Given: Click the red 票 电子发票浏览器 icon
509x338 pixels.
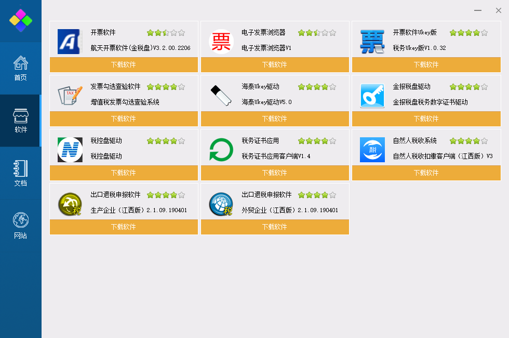Looking at the screenshot, I should 221,42.
